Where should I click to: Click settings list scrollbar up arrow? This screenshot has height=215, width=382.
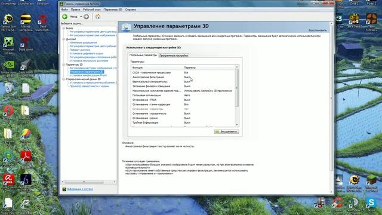click(x=237, y=67)
